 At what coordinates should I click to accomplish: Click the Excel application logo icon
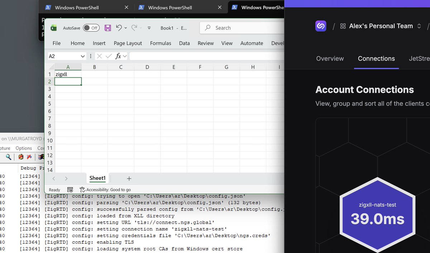tap(53, 28)
